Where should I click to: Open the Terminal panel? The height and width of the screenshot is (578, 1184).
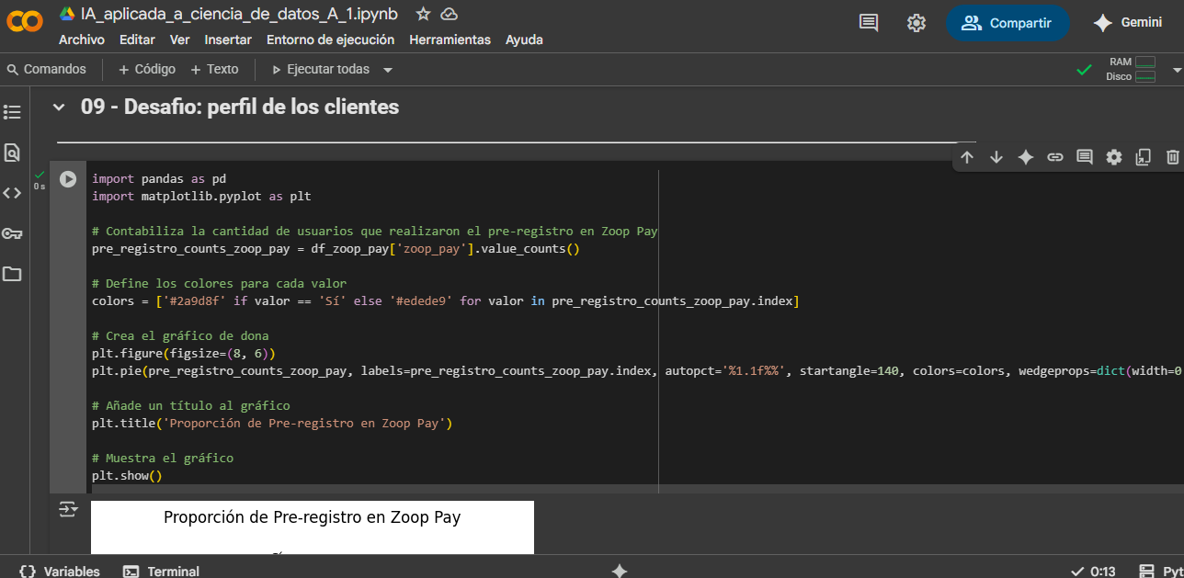[x=162, y=571]
